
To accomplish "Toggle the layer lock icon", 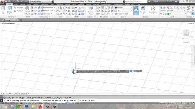I will click(x=166, y=14).
